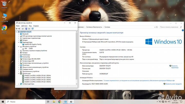Open the This PC desktop icon
The height and width of the screenshot is (104, 185).
4,17
